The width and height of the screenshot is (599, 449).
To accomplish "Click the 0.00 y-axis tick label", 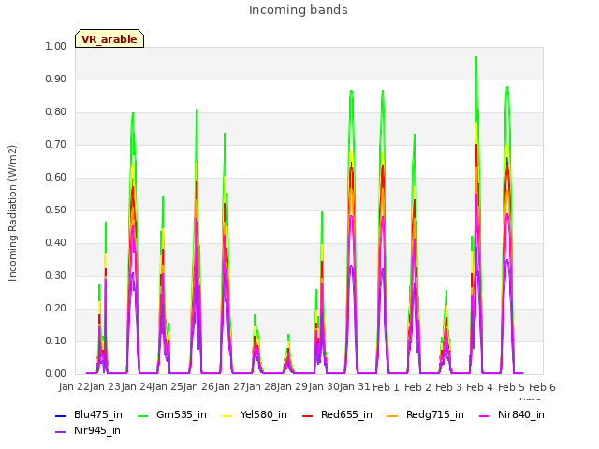I will pyautogui.click(x=56, y=374).
